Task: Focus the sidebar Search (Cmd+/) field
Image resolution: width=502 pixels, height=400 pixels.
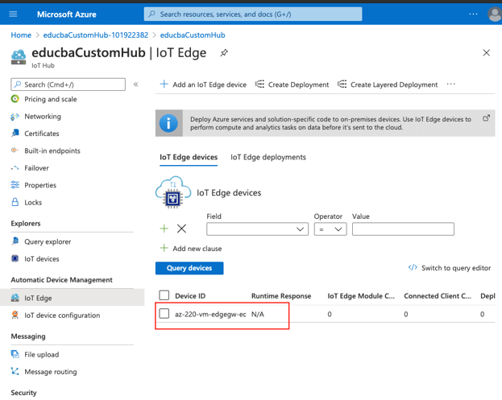Action: (x=68, y=85)
